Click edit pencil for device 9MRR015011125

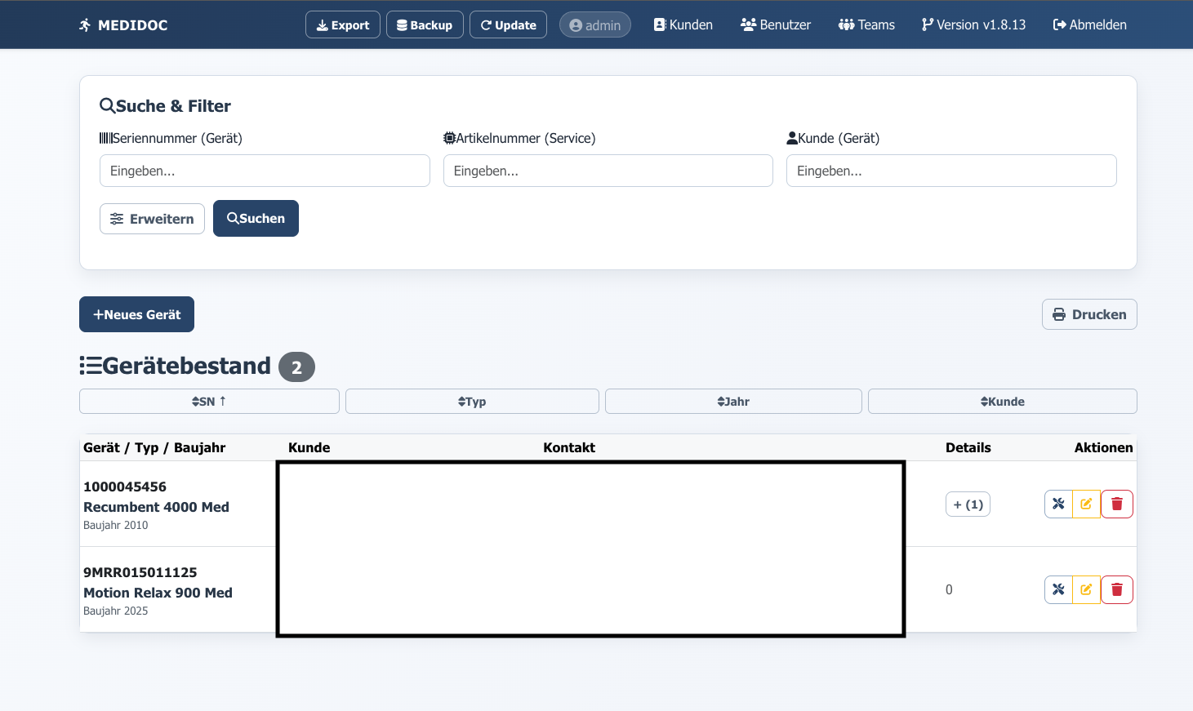(x=1086, y=589)
